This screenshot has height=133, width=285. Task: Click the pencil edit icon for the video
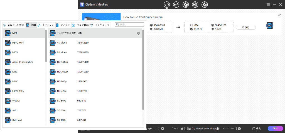279,15
